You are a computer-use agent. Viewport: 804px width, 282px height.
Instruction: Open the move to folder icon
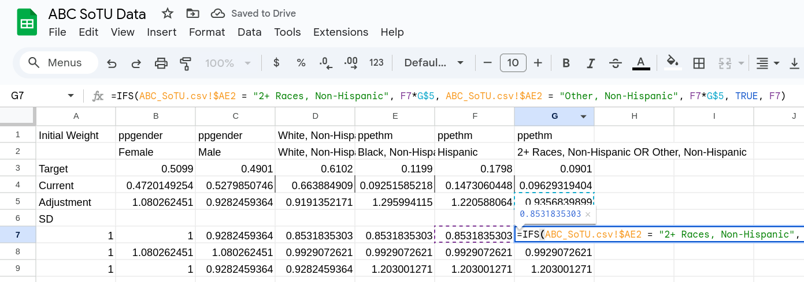pos(192,13)
